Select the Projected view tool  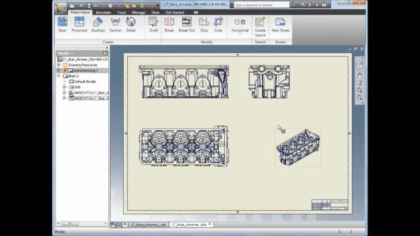coord(79,25)
